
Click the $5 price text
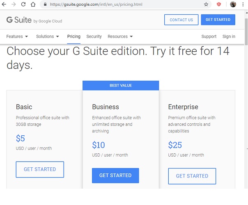click(21, 138)
